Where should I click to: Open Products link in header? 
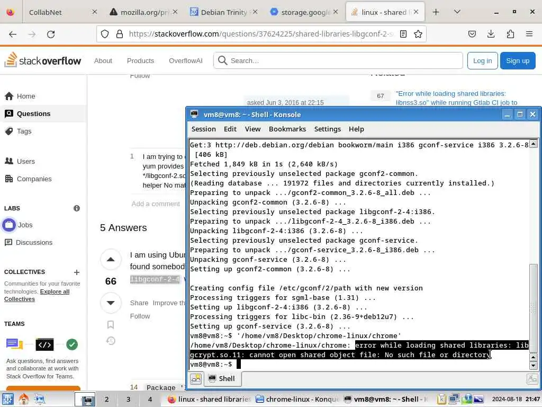click(x=140, y=60)
